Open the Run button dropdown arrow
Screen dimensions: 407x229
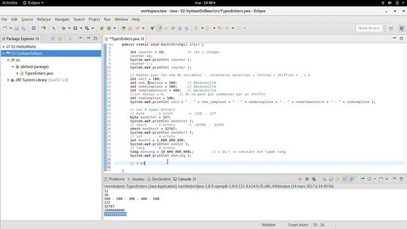tap(81, 28)
